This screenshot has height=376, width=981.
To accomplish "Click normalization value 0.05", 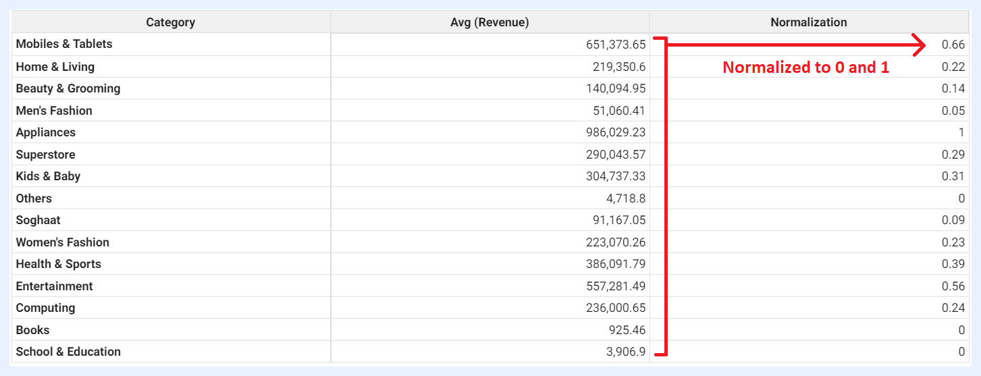I will click(953, 111).
